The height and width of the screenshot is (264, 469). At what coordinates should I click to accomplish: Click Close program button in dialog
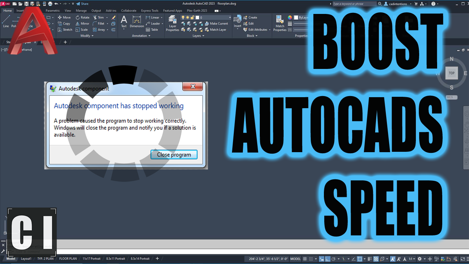coord(174,155)
